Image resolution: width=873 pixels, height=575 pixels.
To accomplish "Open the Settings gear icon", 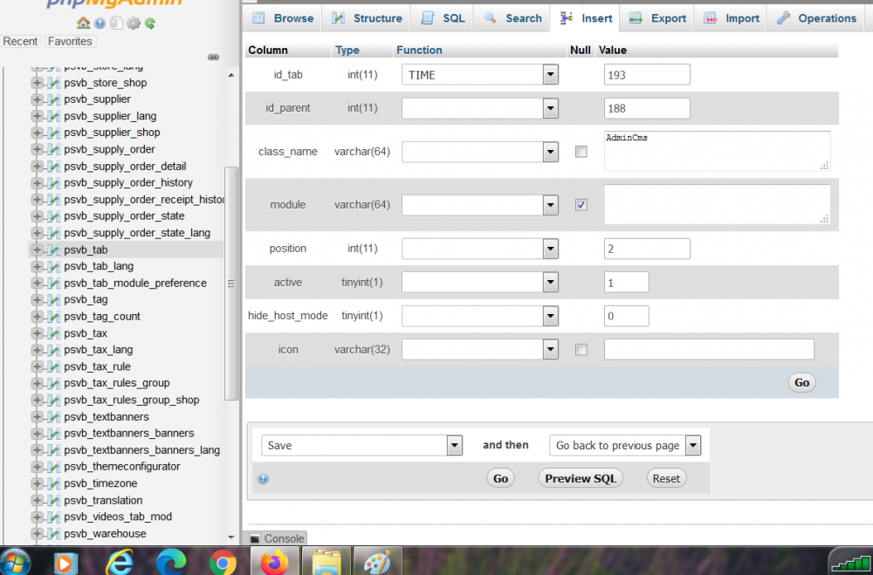I will (x=133, y=24).
